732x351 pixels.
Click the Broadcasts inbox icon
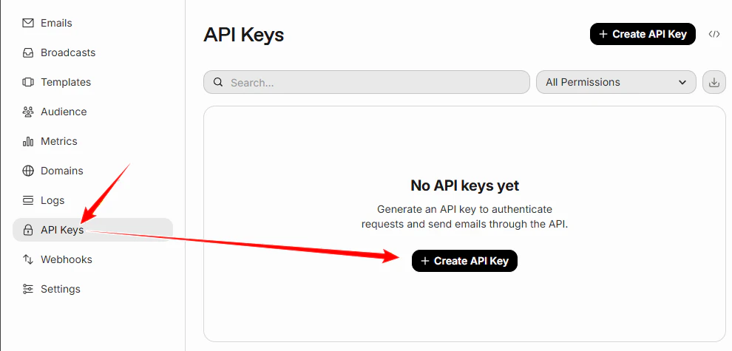[x=28, y=52]
